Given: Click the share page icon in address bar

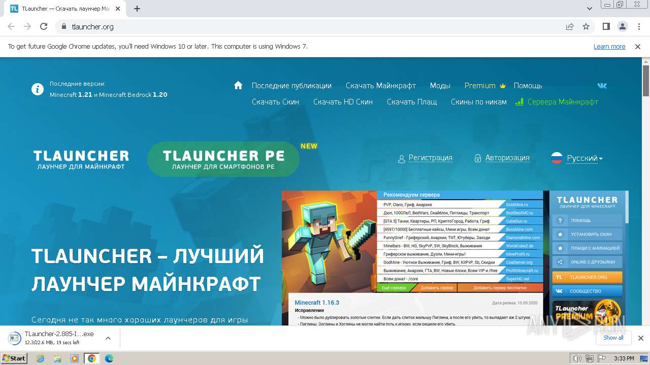Looking at the screenshot, I should click(x=570, y=26).
